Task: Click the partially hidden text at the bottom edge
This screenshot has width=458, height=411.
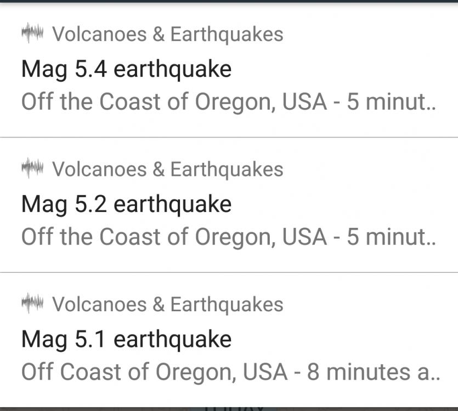Action: (x=235, y=408)
